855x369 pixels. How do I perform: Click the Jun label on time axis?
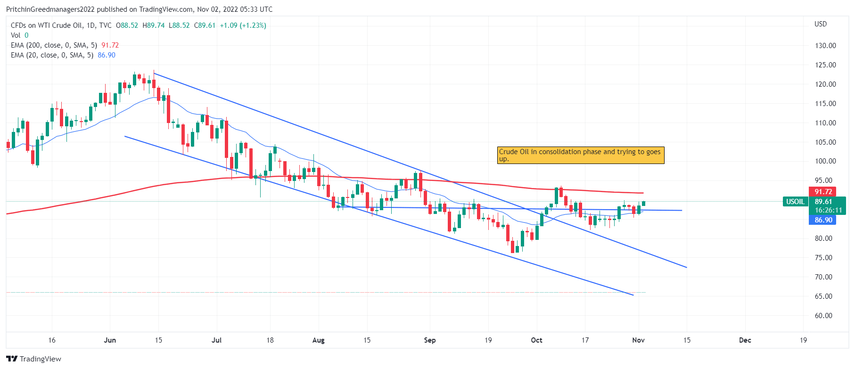pos(110,340)
